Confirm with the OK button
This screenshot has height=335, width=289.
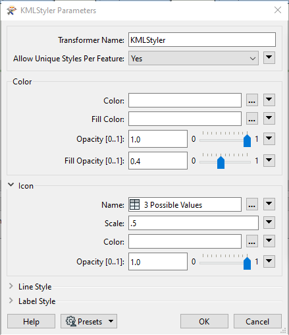(x=204, y=321)
